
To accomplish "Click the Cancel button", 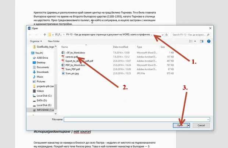I will (201, 125).
